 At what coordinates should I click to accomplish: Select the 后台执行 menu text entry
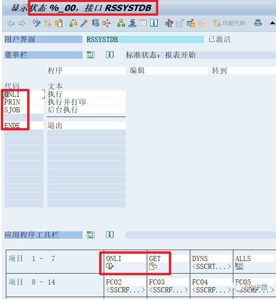click(x=87, y=110)
